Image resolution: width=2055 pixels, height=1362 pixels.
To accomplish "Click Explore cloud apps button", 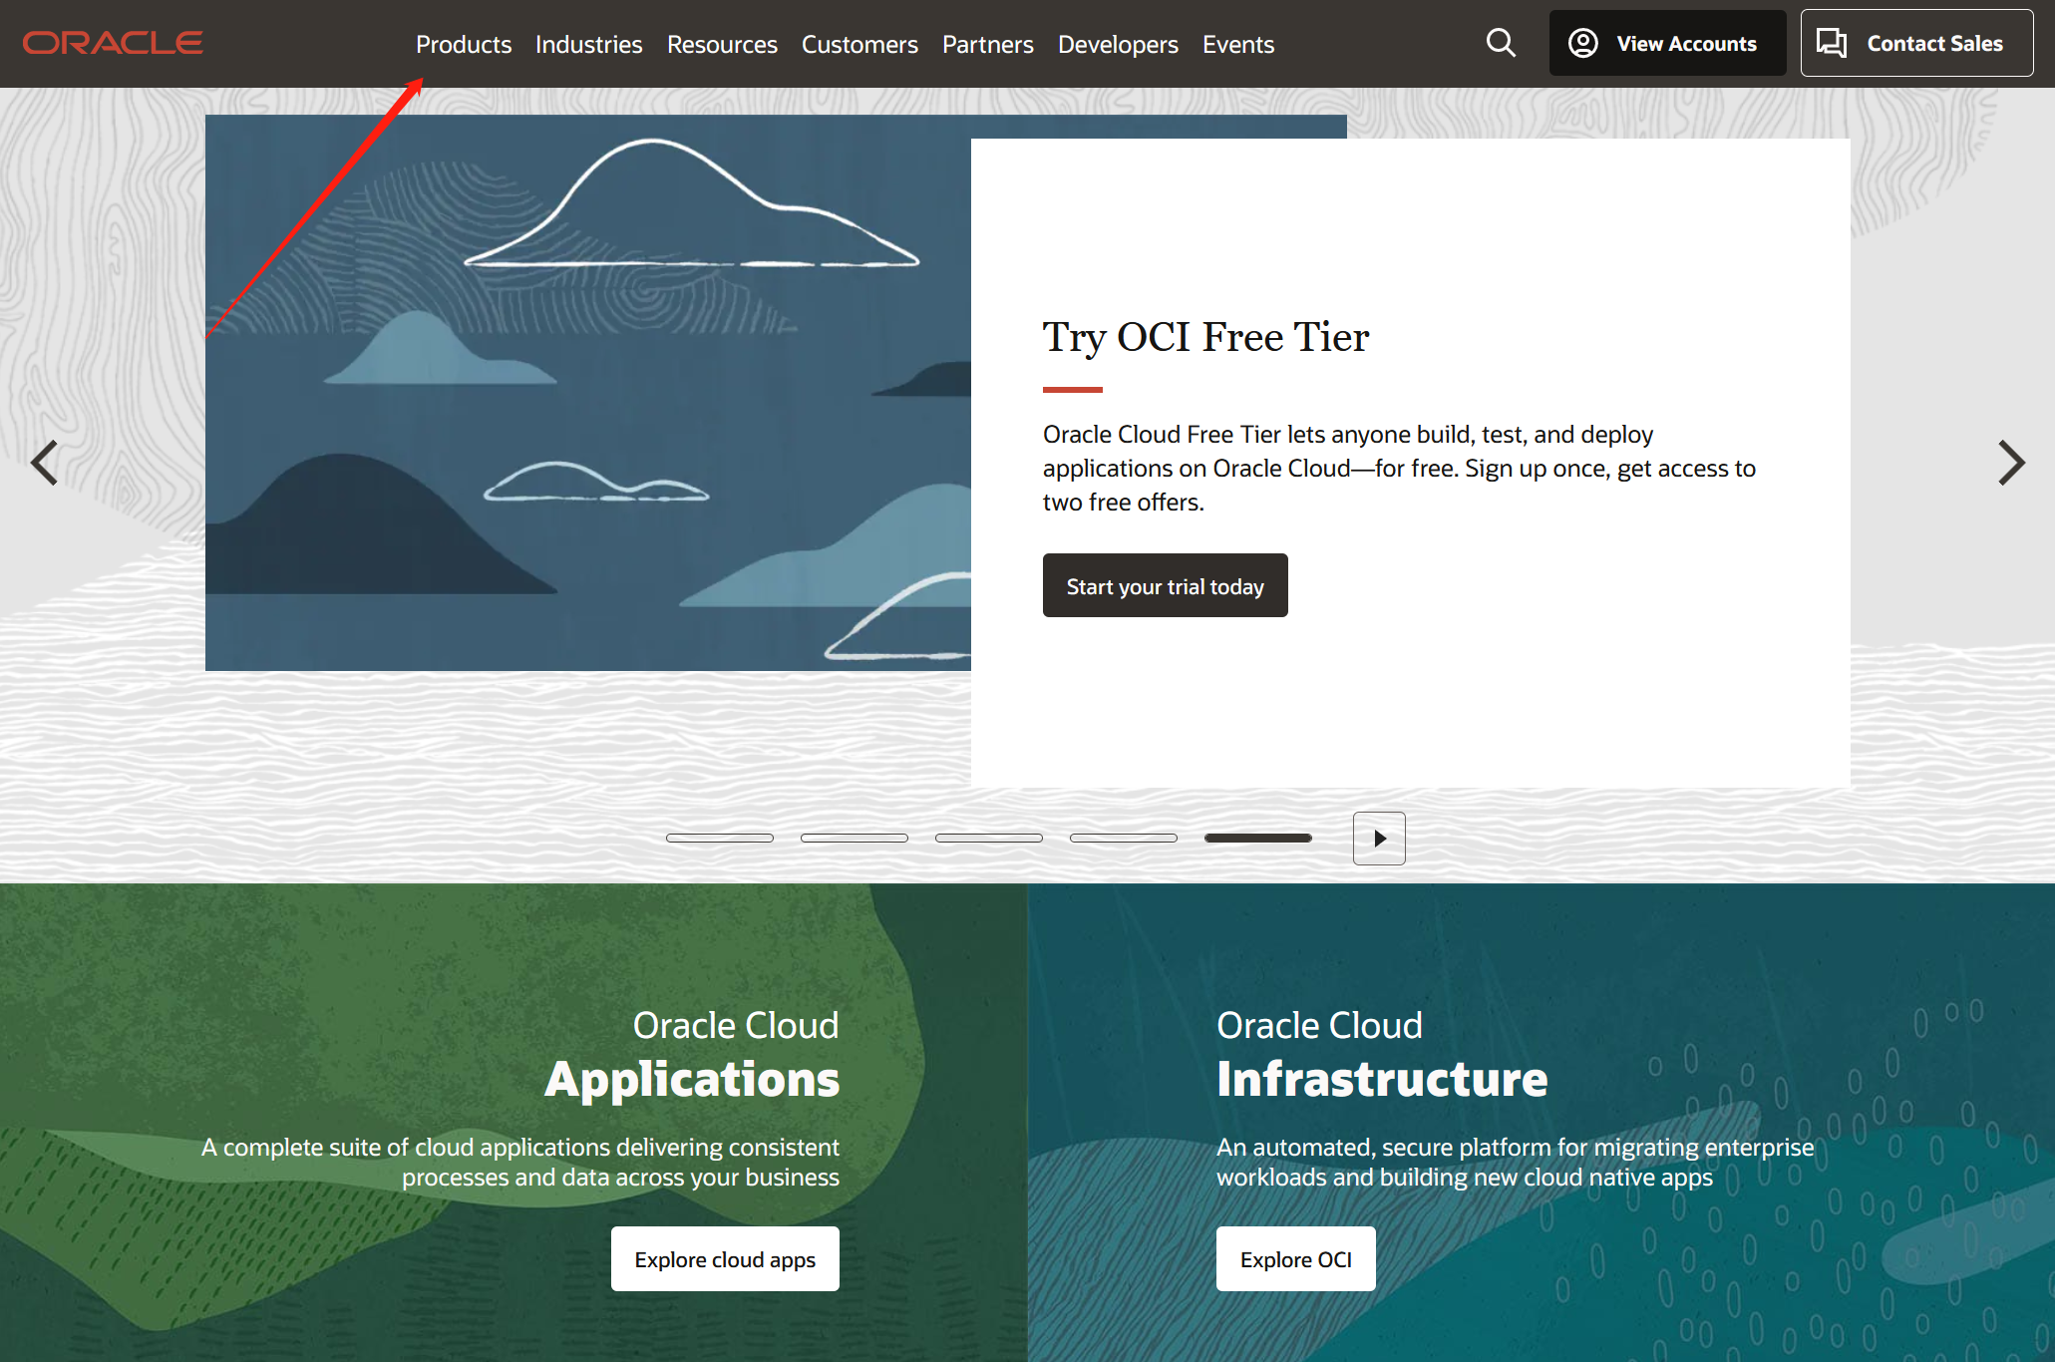I will point(725,1259).
